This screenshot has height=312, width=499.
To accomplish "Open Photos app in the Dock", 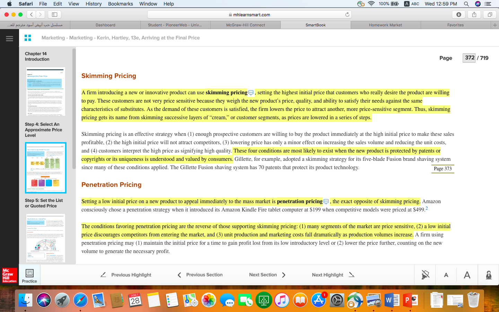I will coord(209,300).
